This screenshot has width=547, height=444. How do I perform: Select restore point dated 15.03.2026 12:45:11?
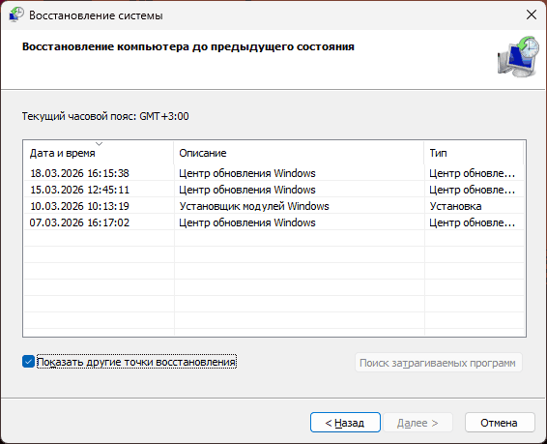pyautogui.click(x=273, y=190)
